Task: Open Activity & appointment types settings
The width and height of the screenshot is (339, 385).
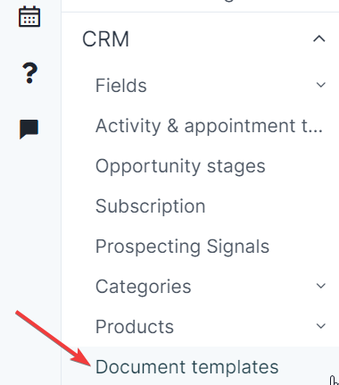Action: point(209,126)
